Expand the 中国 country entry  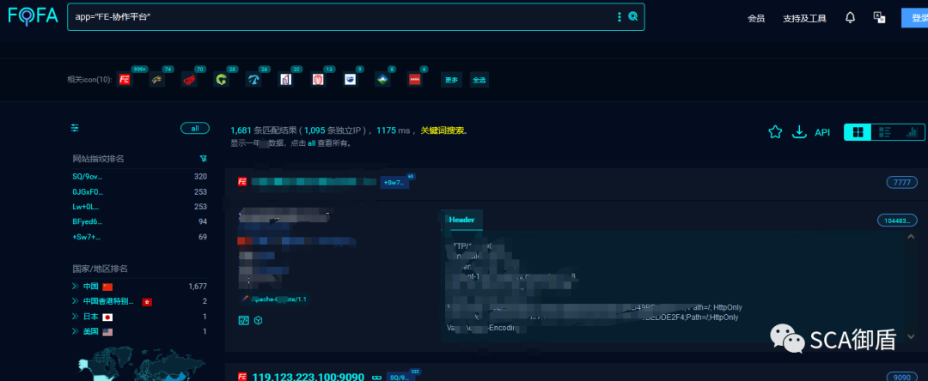(76, 286)
